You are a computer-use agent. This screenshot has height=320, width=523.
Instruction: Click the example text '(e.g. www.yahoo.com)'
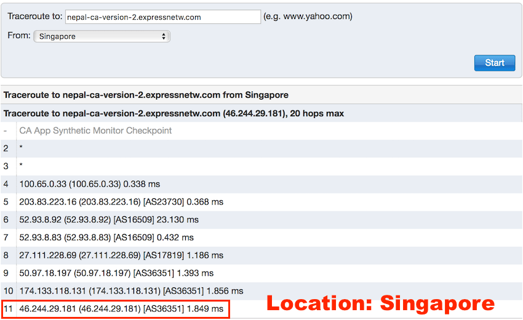pyautogui.click(x=308, y=17)
